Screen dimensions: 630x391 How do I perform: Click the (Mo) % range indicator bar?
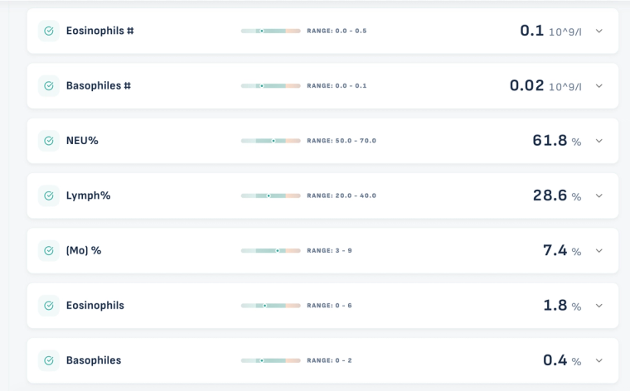(271, 251)
